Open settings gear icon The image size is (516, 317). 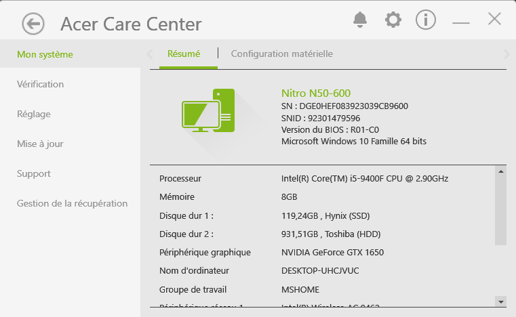393,20
